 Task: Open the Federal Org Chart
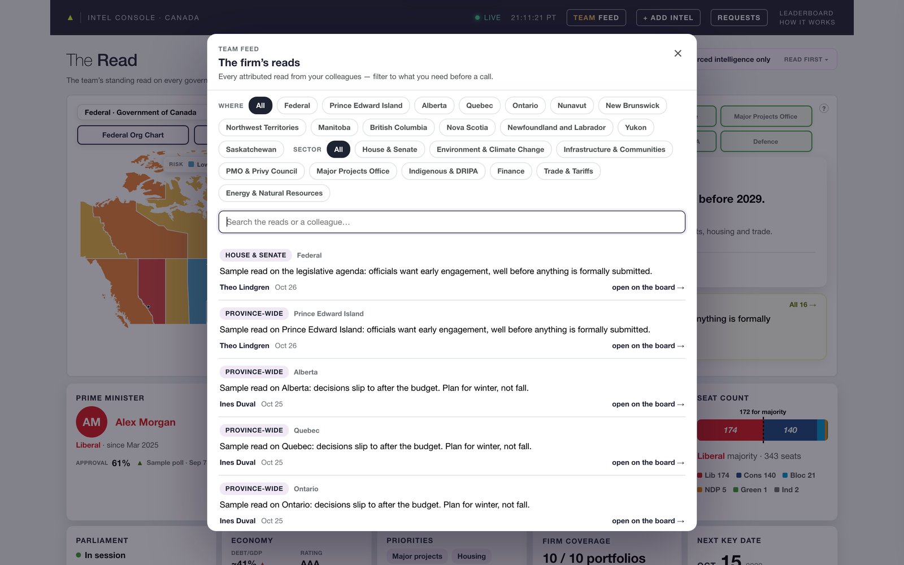133,135
